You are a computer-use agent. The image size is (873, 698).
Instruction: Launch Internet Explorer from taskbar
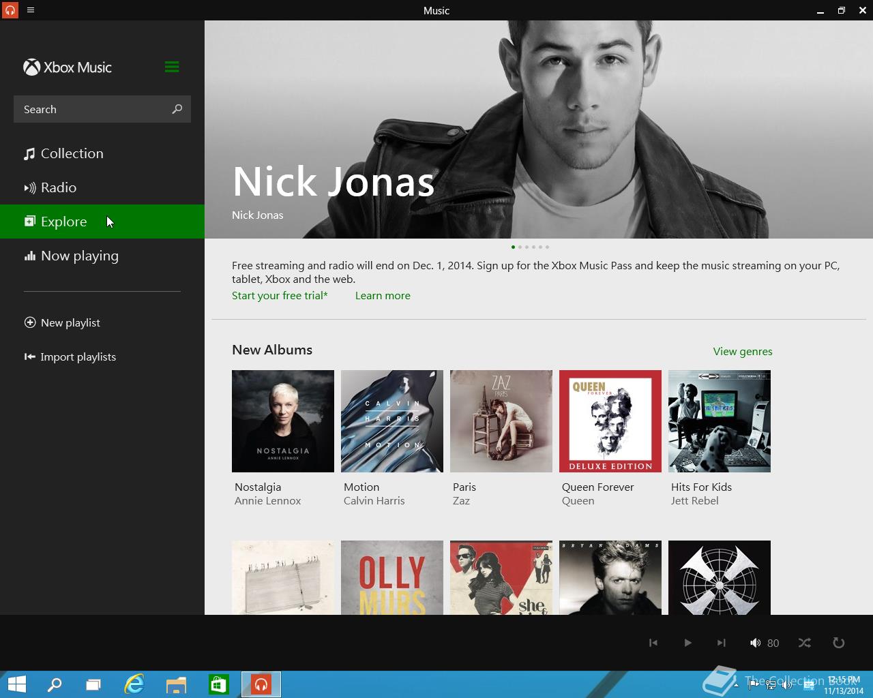click(134, 684)
